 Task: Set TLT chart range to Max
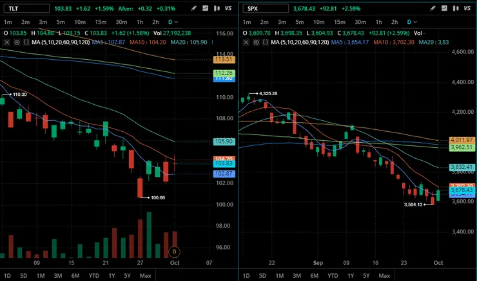[146, 276]
